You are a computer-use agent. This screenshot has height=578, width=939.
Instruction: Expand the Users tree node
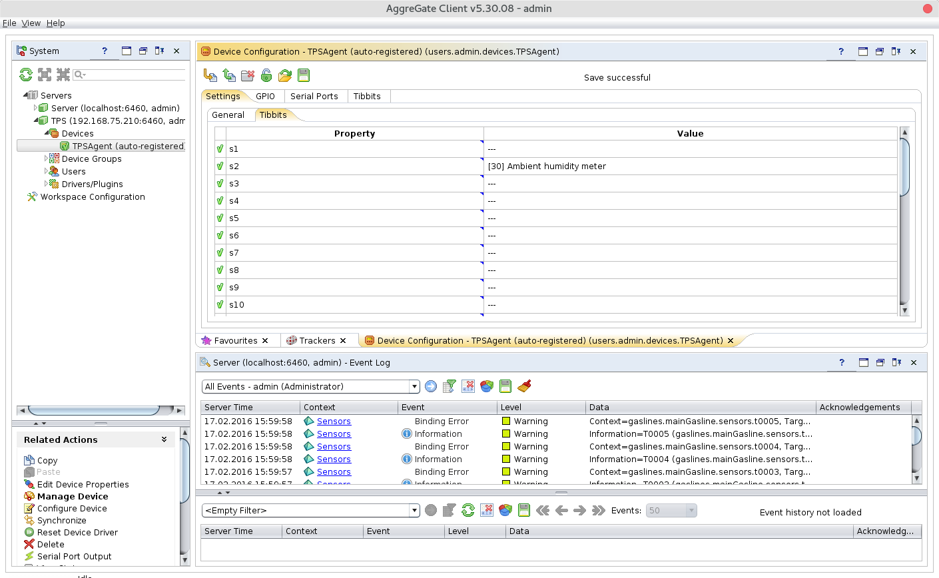(x=46, y=171)
